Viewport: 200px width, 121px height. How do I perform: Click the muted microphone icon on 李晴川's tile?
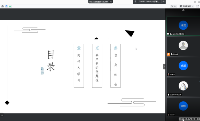pos(168,75)
